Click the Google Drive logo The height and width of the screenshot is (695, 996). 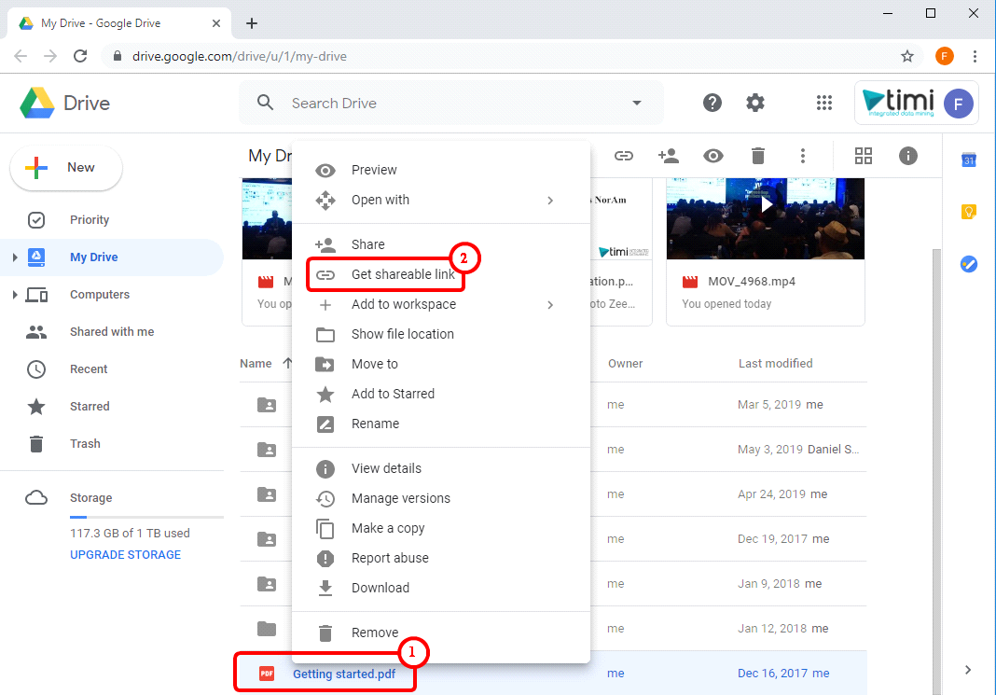pyautogui.click(x=37, y=103)
